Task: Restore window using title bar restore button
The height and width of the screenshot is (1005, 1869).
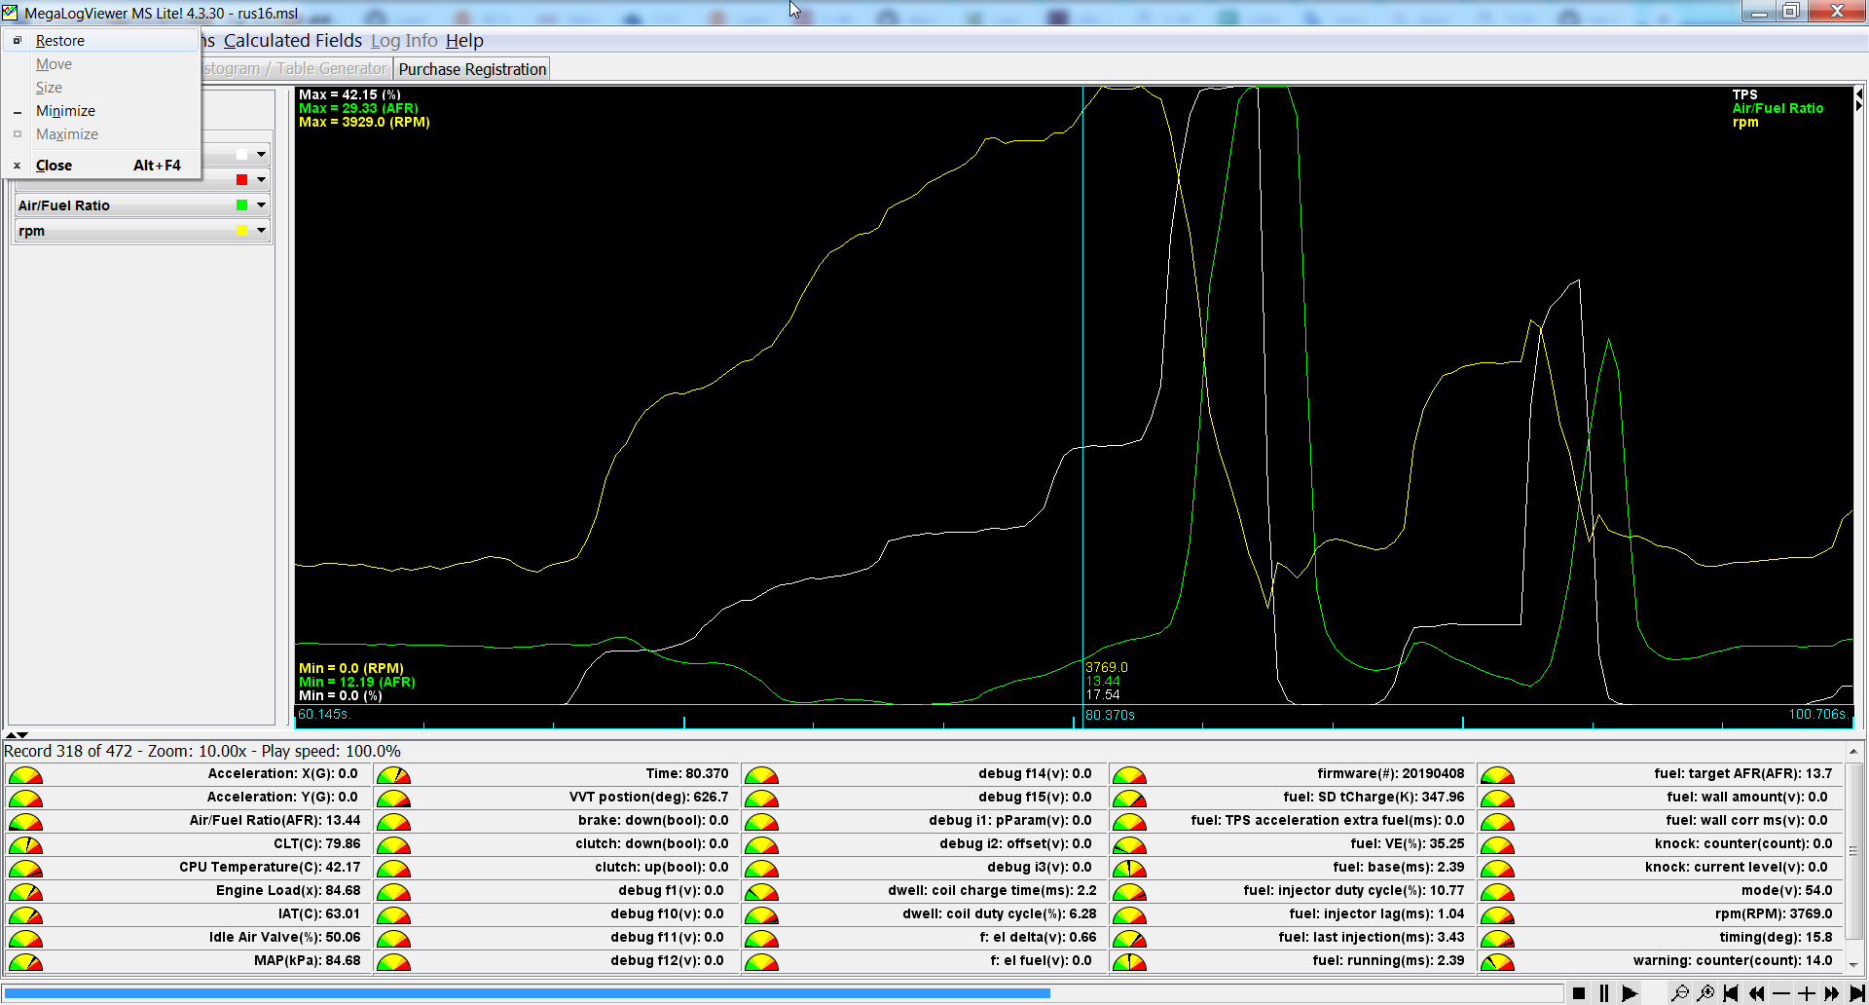Action: 1790,12
